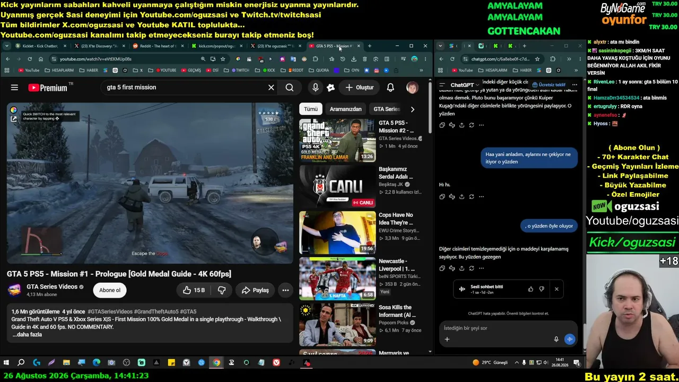679x382 pixels.
Task: Open the TWITCH bookmark folder
Action: [239, 70]
